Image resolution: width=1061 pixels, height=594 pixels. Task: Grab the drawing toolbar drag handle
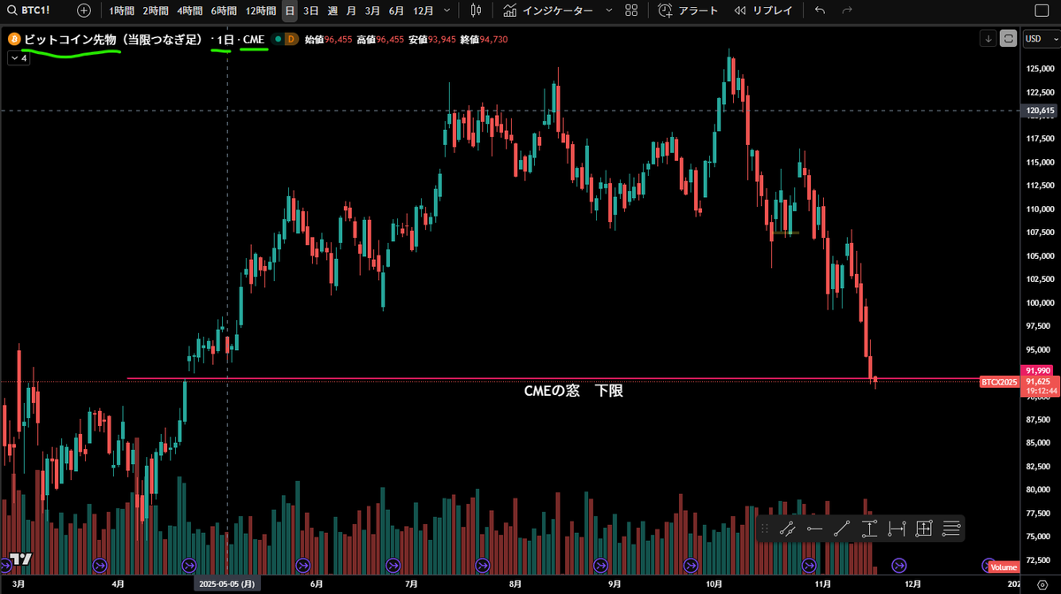click(764, 529)
